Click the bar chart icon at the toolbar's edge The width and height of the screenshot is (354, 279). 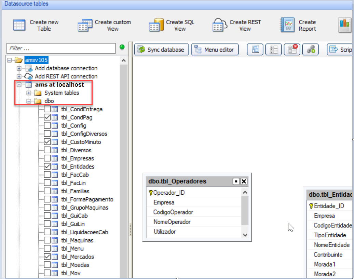(x=345, y=25)
